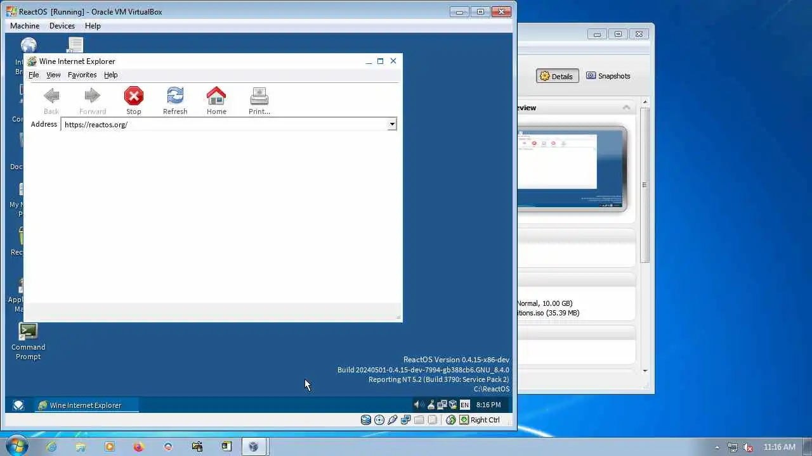Click the display status bar icon
This screenshot has width=812, height=456.
pos(432,420)
